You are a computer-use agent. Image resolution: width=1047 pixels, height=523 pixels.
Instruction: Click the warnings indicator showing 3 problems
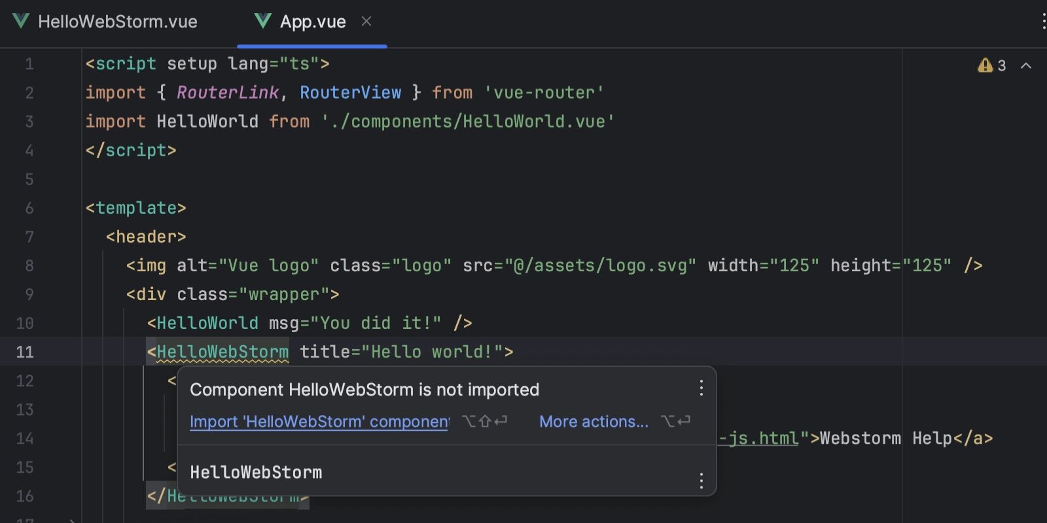click(x=991, y=65)
